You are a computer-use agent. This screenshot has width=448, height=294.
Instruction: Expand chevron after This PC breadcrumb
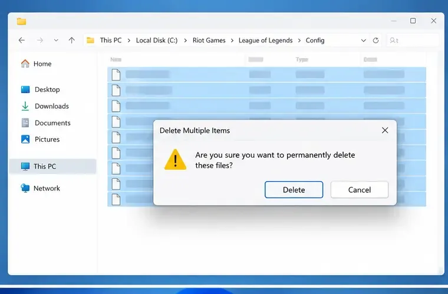(129, 41)
